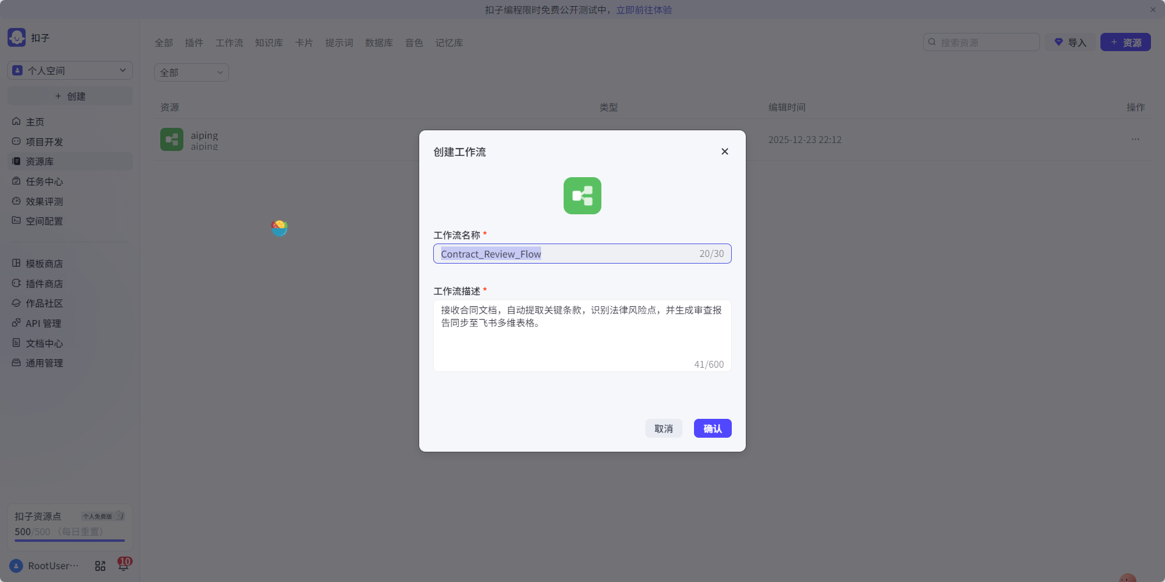Click the green workflow icon in the dialog

(x=582, y=195)
